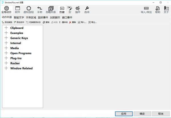Image resolution: width=171 pixels, height=118 pixels.
Task: Click the 导出... toolbar item
Action: [x=92, y=22]
